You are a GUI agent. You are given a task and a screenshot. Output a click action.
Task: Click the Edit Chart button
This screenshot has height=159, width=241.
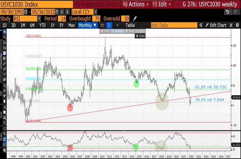(216, 25)
